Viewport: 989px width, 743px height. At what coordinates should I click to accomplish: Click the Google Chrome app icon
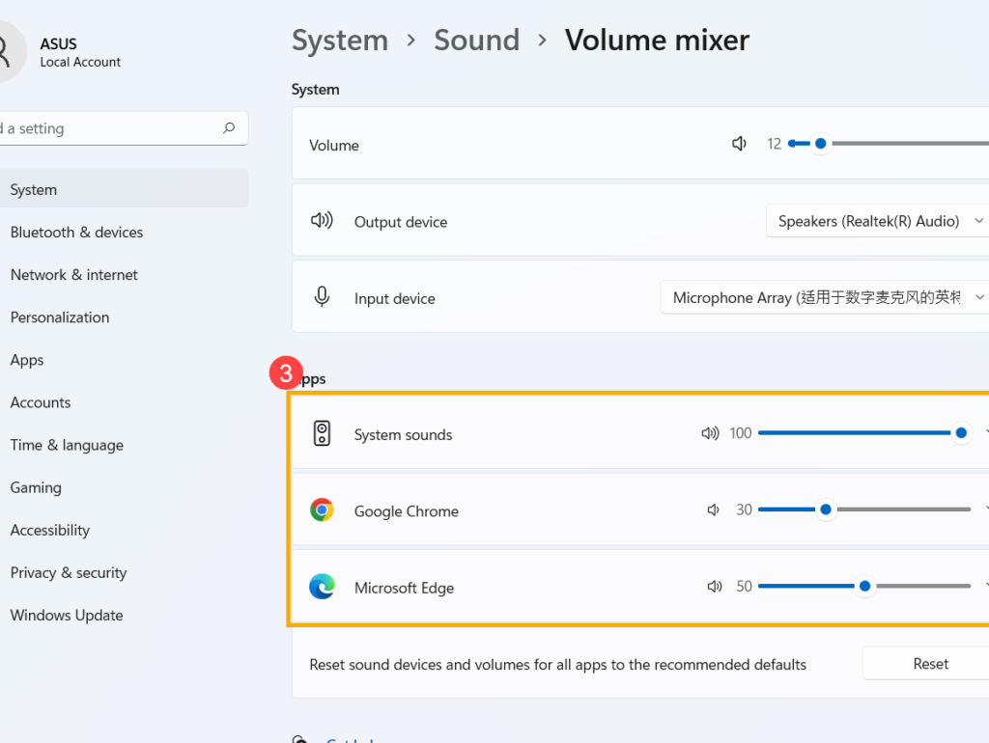tap(322, 509)
